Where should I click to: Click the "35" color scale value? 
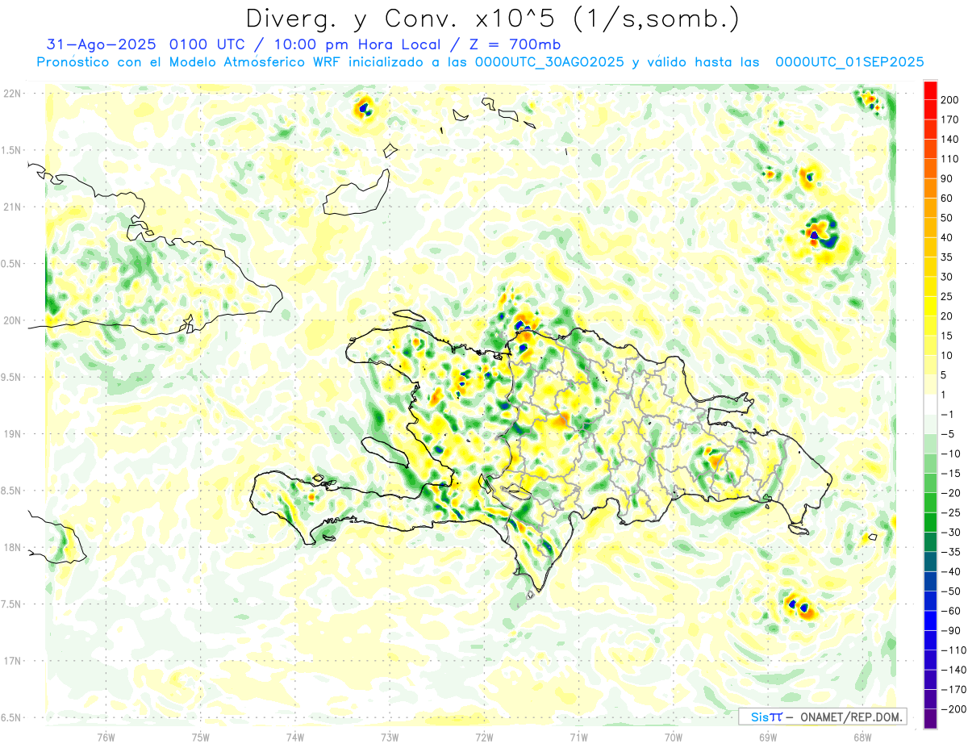point(947,257)
